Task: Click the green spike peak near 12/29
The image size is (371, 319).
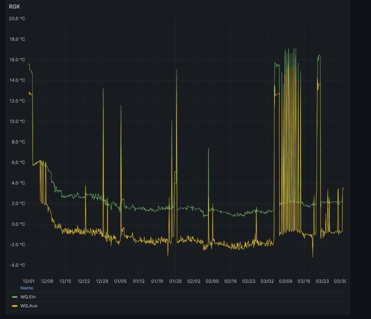Action: point(103,89)
